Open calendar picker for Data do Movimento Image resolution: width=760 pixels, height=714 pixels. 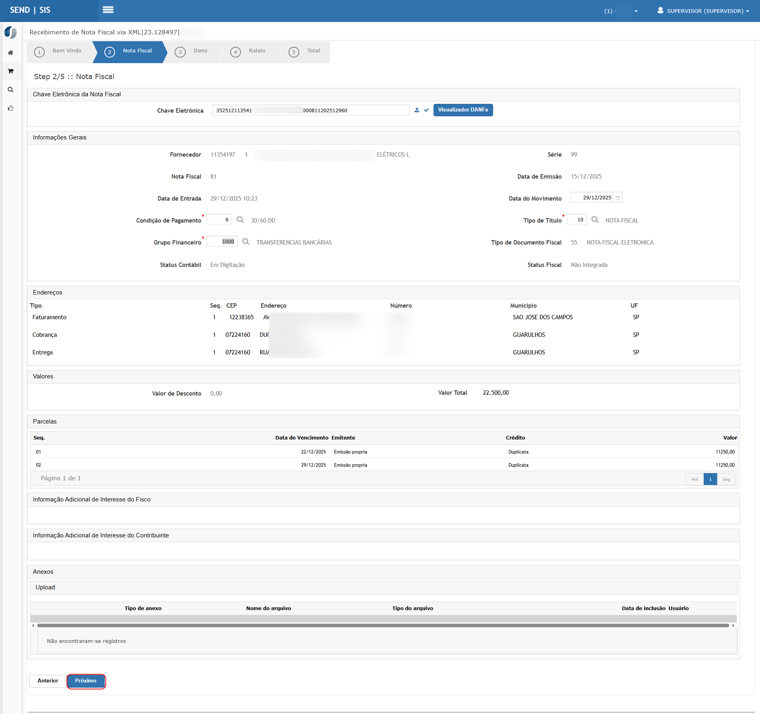(618, 198)
